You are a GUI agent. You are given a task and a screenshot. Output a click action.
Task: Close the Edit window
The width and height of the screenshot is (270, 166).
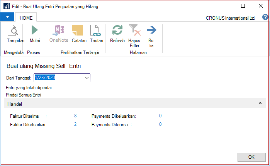tap(261, 6)
